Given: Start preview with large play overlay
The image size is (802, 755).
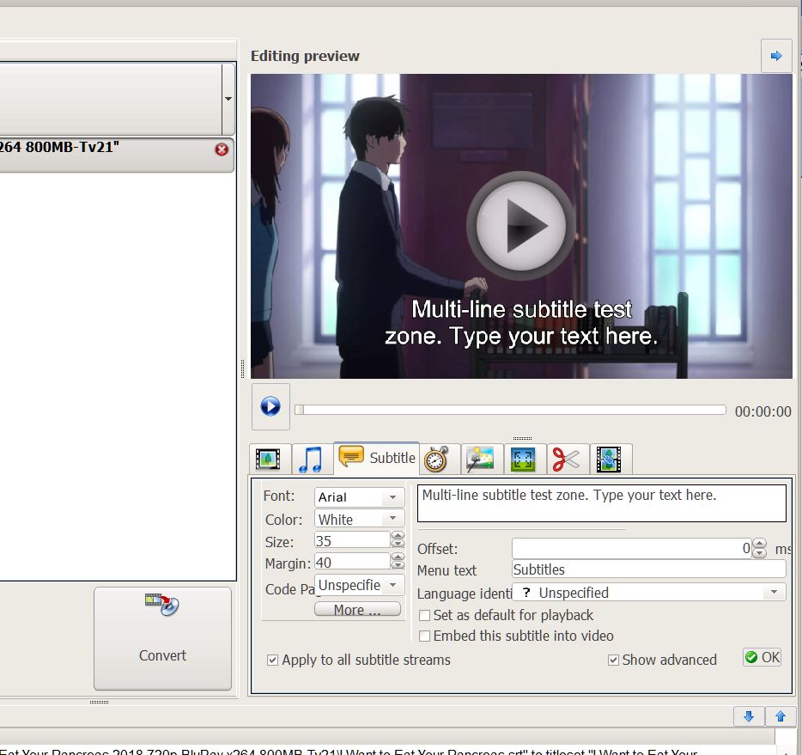Looking at the screenshot, I should click(521, 226).
